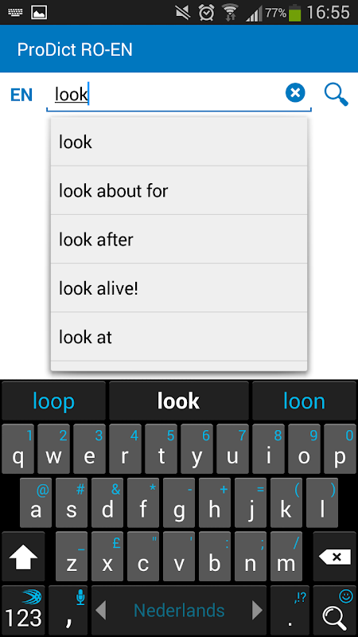Tap 'loop' keyboard prediction
358x637 pixels.
[53, 401]
